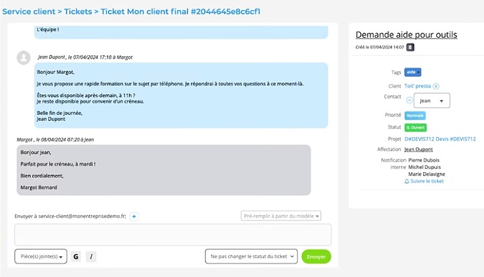The height and width of the screenshot is (277, 484).
Task: Go to Service client breadcrumb
Action: click(x=29, y=11)
